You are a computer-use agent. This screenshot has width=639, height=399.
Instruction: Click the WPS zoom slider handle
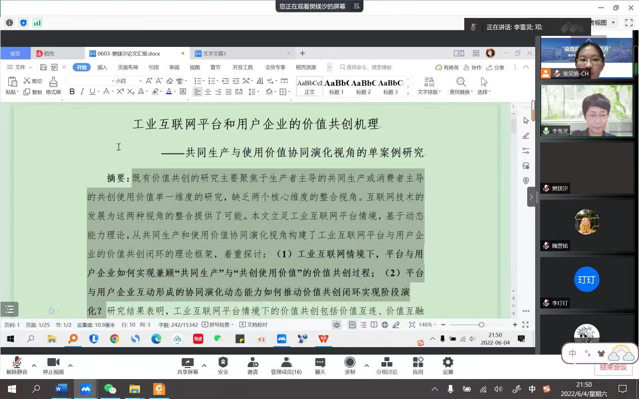[481, 325]
